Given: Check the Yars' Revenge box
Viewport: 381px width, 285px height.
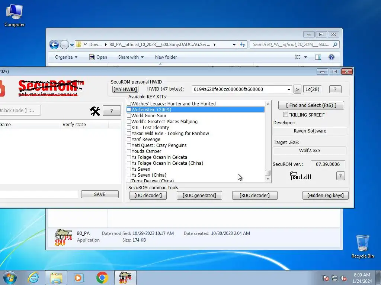Looking at the screenshot, I should point(129,140).
